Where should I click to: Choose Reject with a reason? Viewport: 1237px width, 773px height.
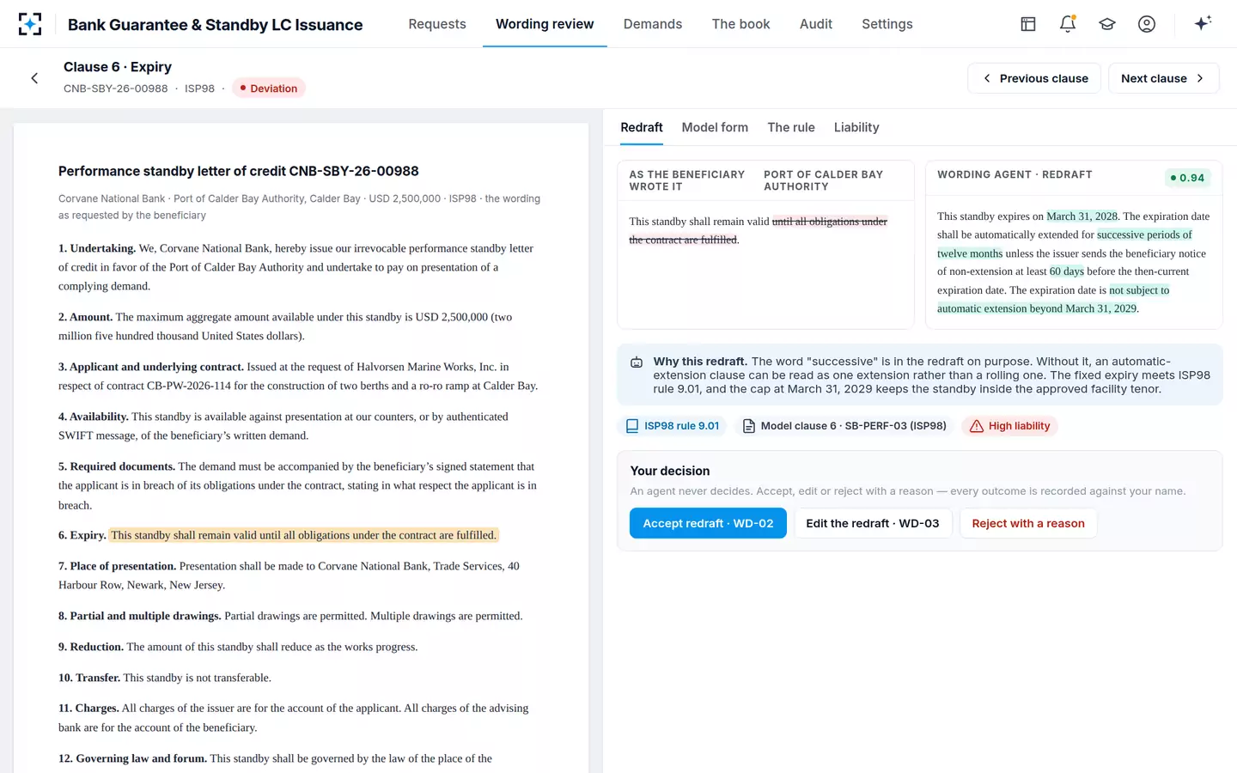point(1028,523)
